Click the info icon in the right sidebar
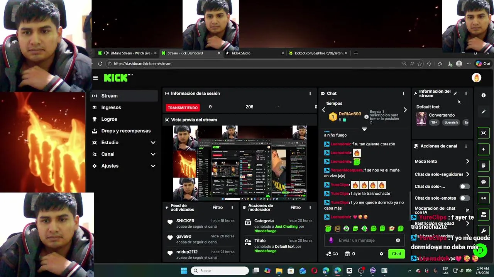This screenshot has width=494, height=277. click(484, 95)
